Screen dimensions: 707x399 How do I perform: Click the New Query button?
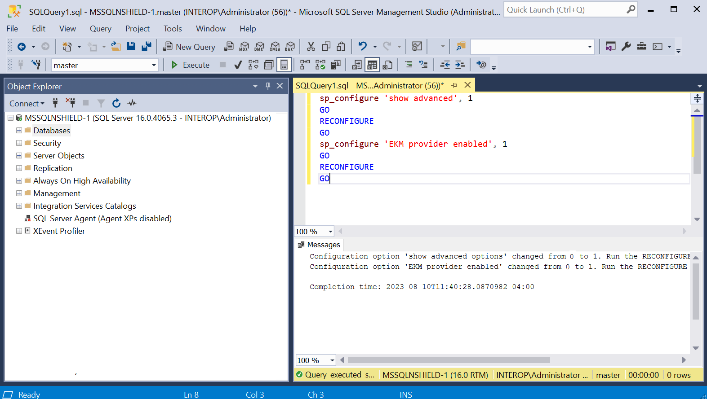pyautogui.click(x=189, y=47)
